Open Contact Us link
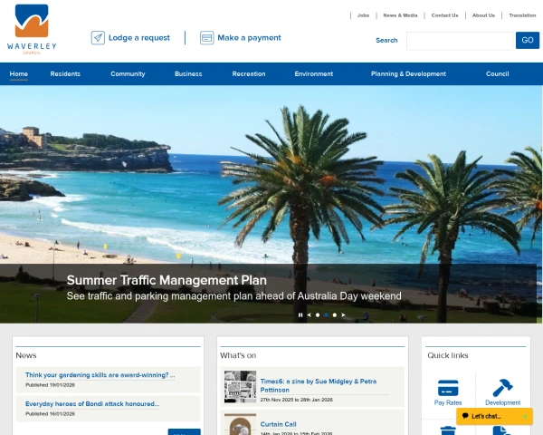Viewport: 543px width, 435px height. pyautogui.click(x=444, y=15)
